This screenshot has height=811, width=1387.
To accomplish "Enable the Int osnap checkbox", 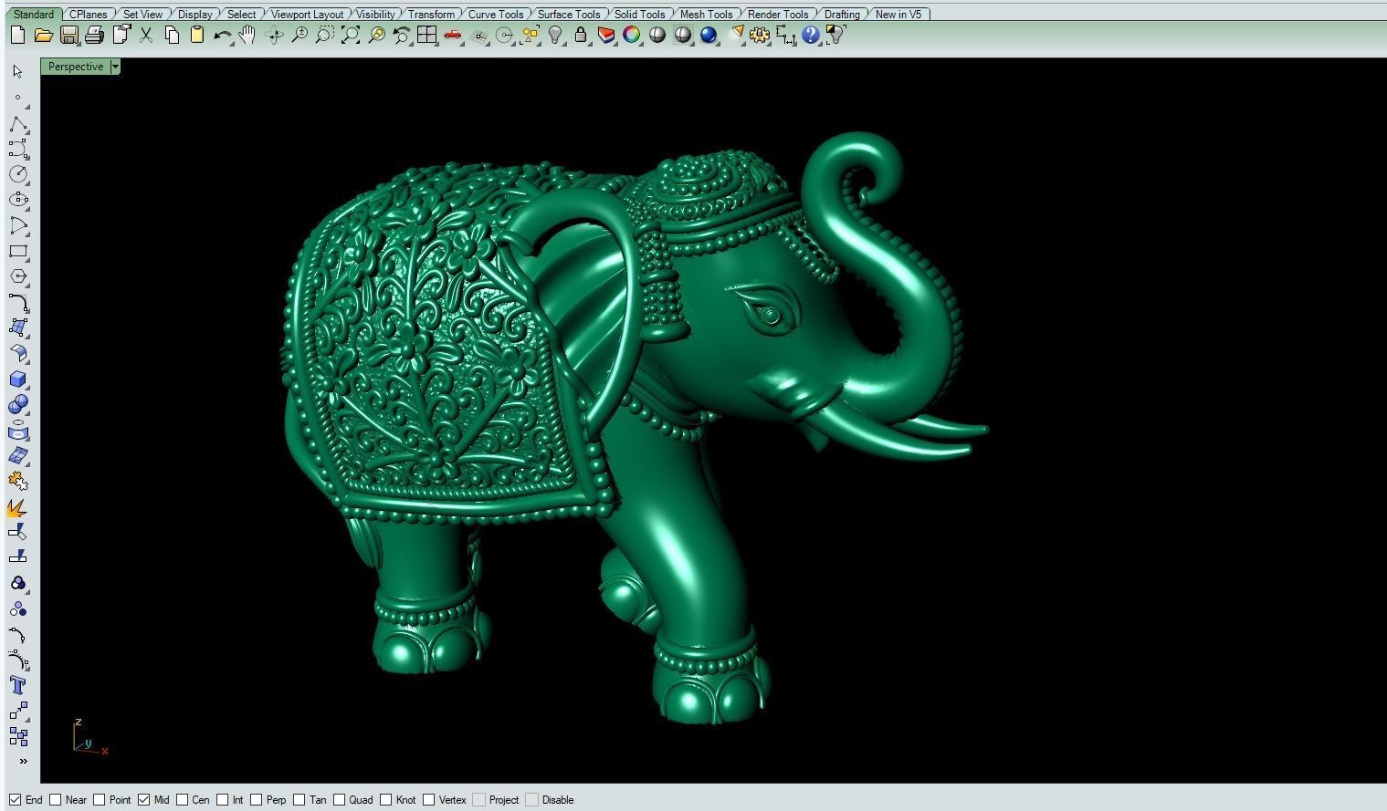I will [222, 800].
